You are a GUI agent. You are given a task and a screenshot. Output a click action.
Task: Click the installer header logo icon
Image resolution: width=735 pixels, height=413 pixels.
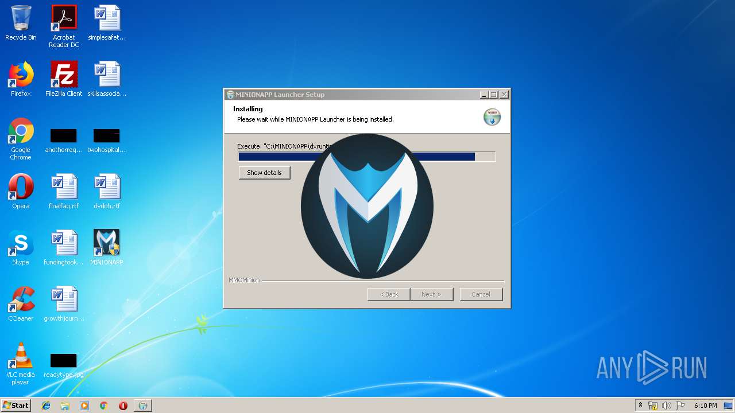coord(492,116)
